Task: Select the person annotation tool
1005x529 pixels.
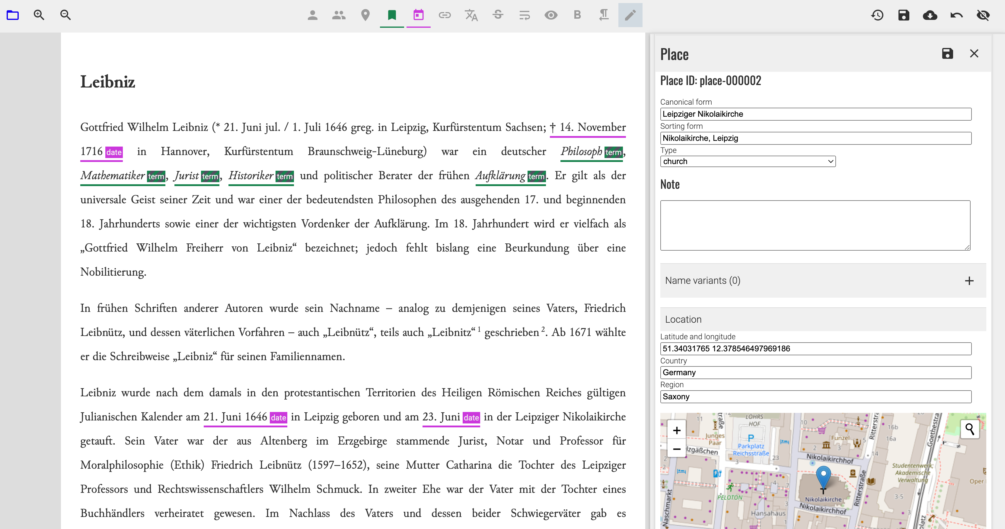Action: [312, 15]
